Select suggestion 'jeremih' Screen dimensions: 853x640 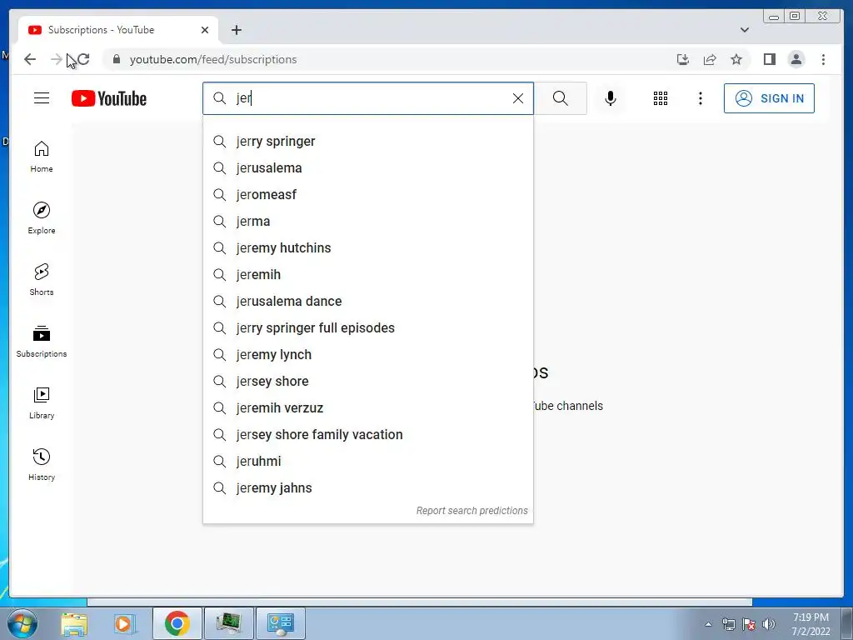click(x=367, y=275)
